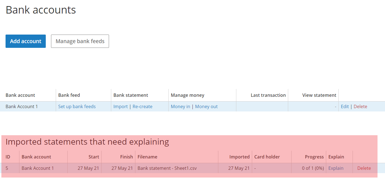This screenshot has width=385, height=185.
Task: Delete Bank Account 1 in accounts table
Action: (x=360, y=106)
